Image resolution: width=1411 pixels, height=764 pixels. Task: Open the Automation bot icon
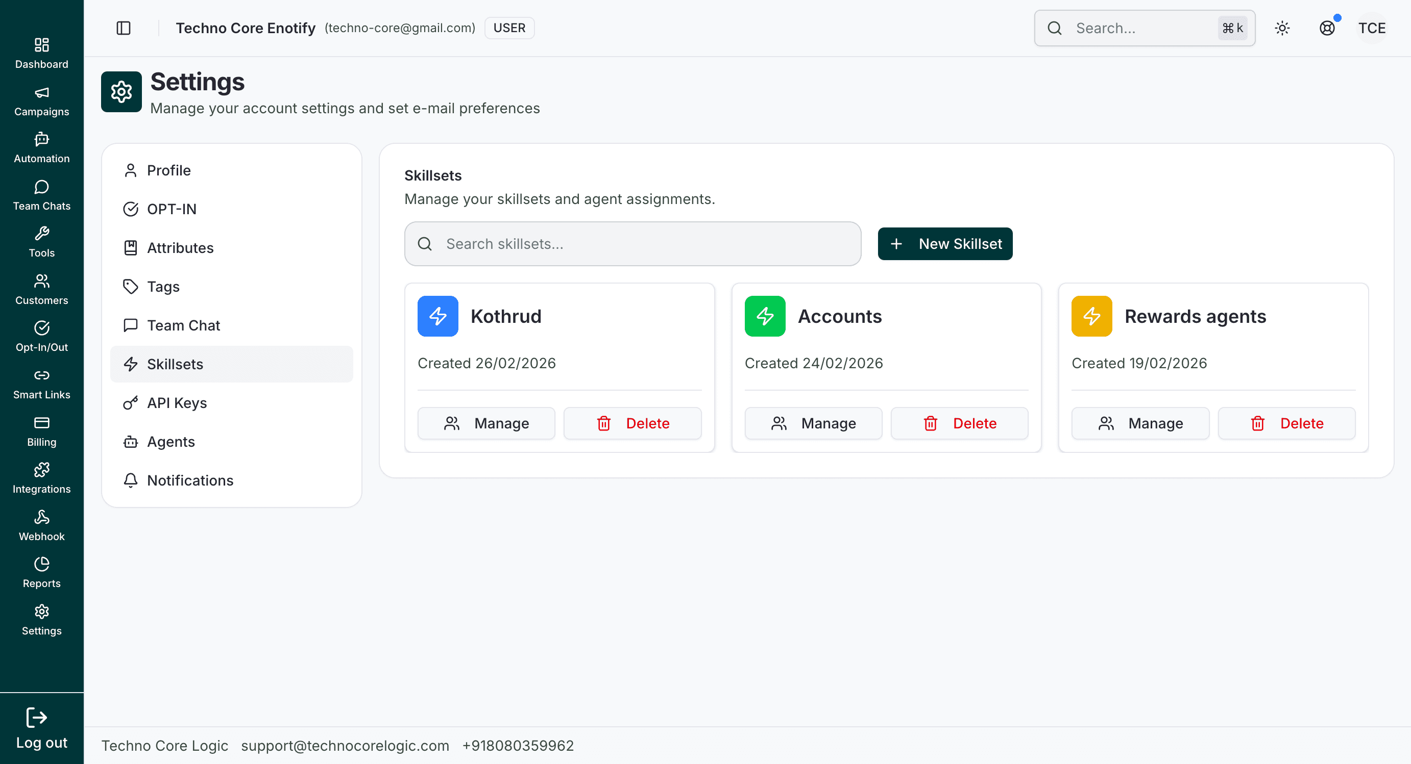(42, 140)
